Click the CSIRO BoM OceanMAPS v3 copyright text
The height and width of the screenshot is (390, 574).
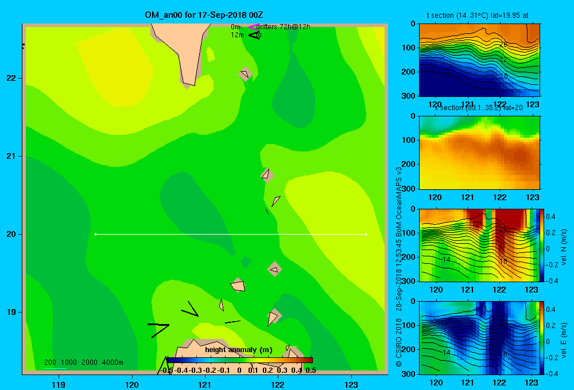(x=399, y=267)
